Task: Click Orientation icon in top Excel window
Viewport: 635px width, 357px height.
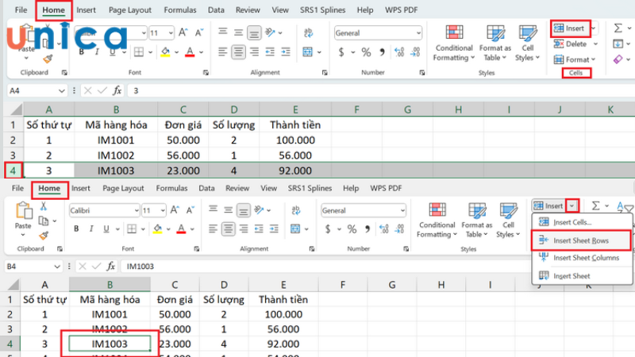Action: pyautogui.click(x=270, y=32)
